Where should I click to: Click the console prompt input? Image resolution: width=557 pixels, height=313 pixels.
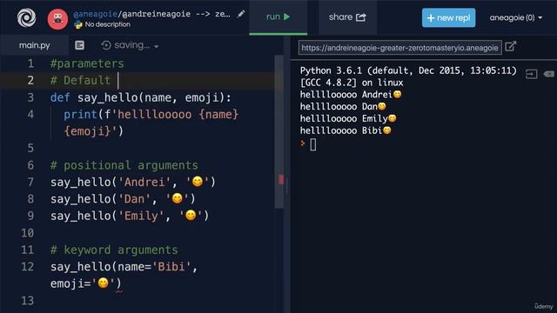click(313, 145)
